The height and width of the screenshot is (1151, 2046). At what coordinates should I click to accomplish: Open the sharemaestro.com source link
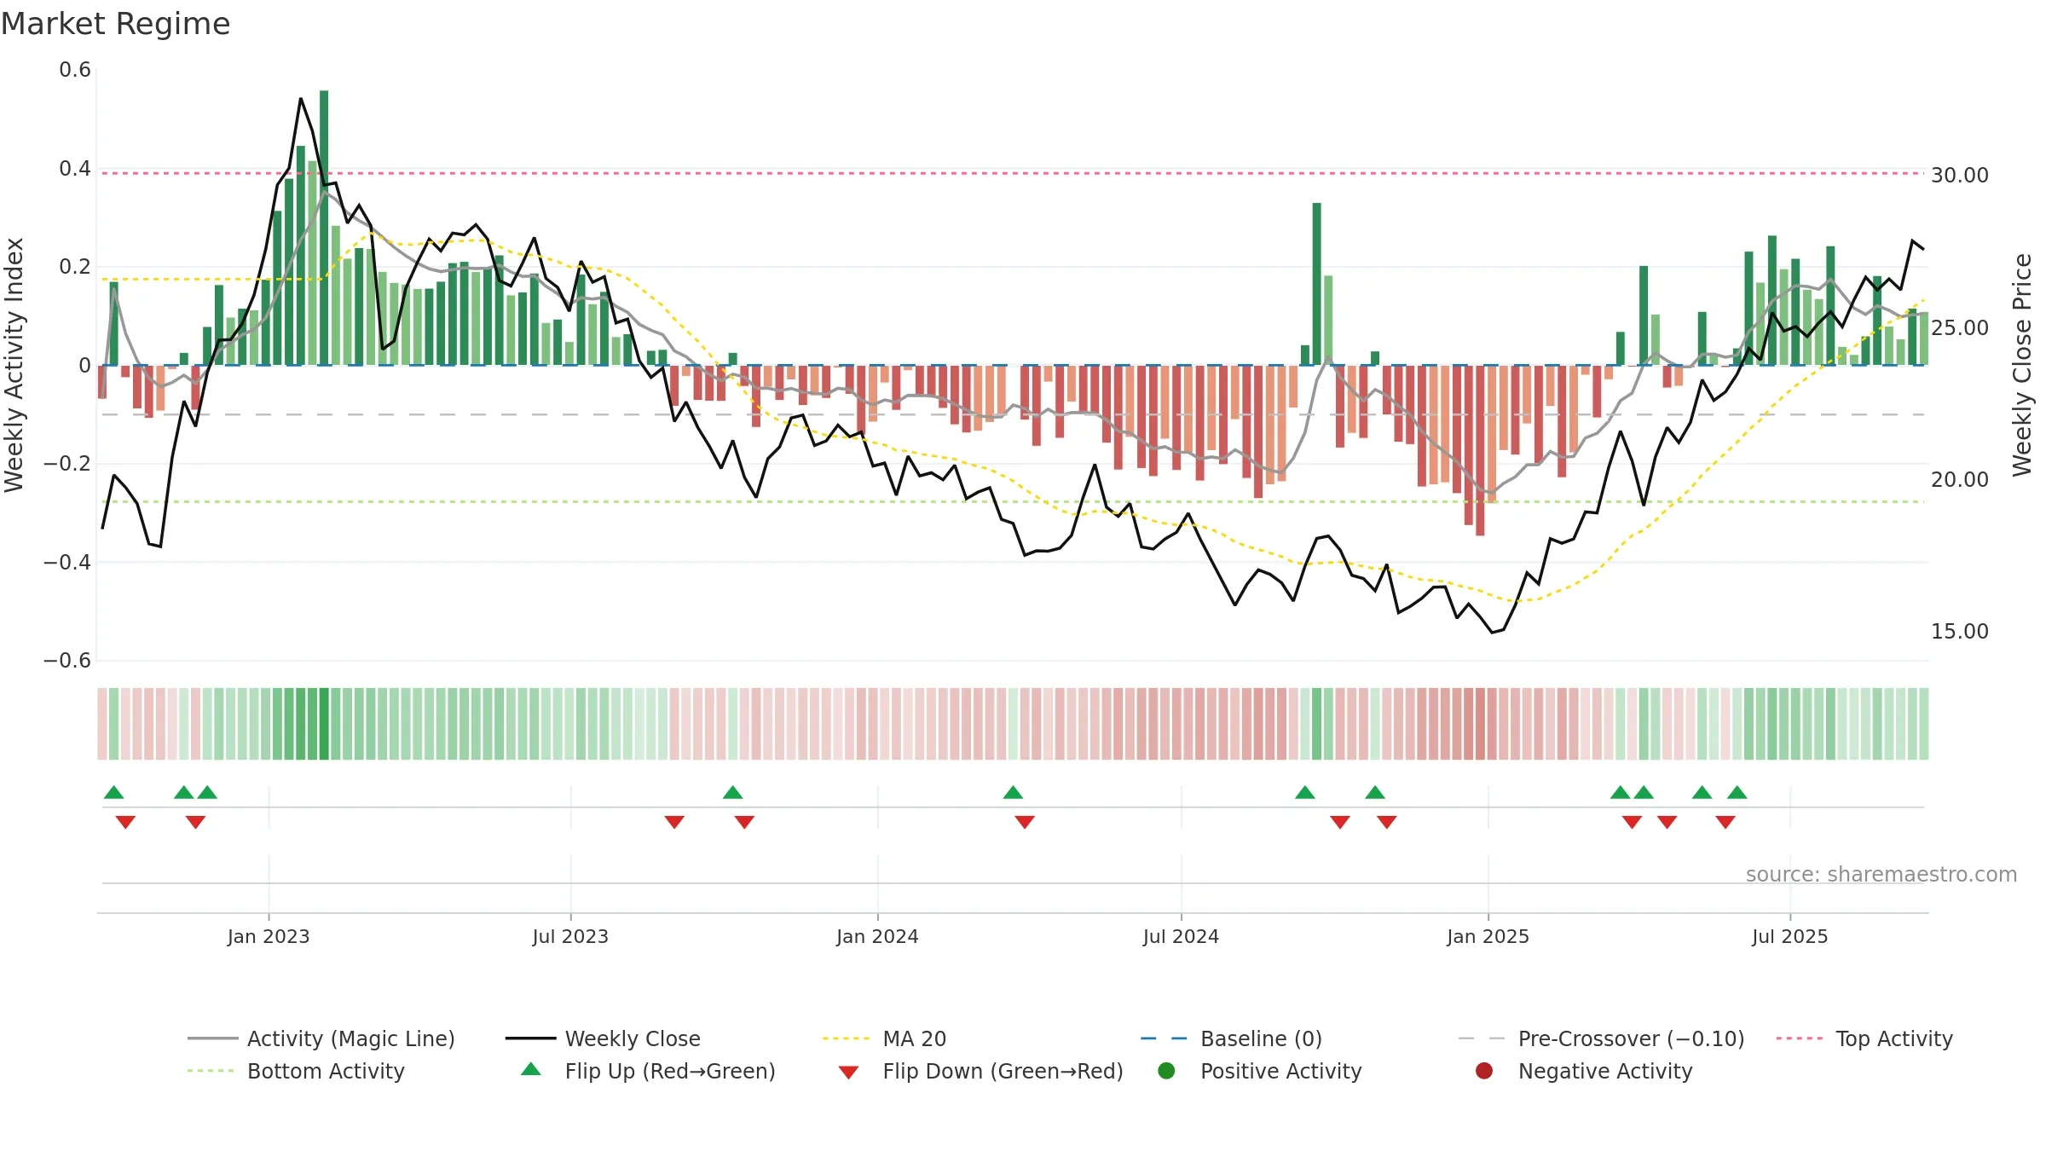click(1881, 874)
